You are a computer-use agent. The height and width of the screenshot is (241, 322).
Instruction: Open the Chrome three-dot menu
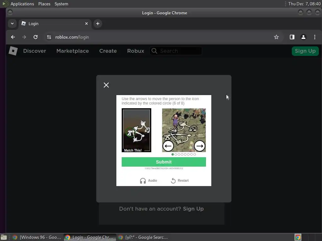[314, 37]
